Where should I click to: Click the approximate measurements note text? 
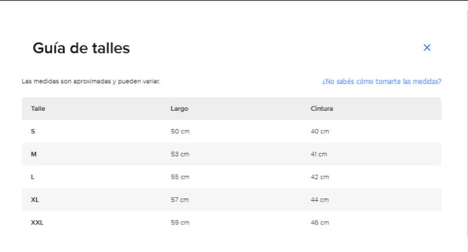tap(91, 82)
